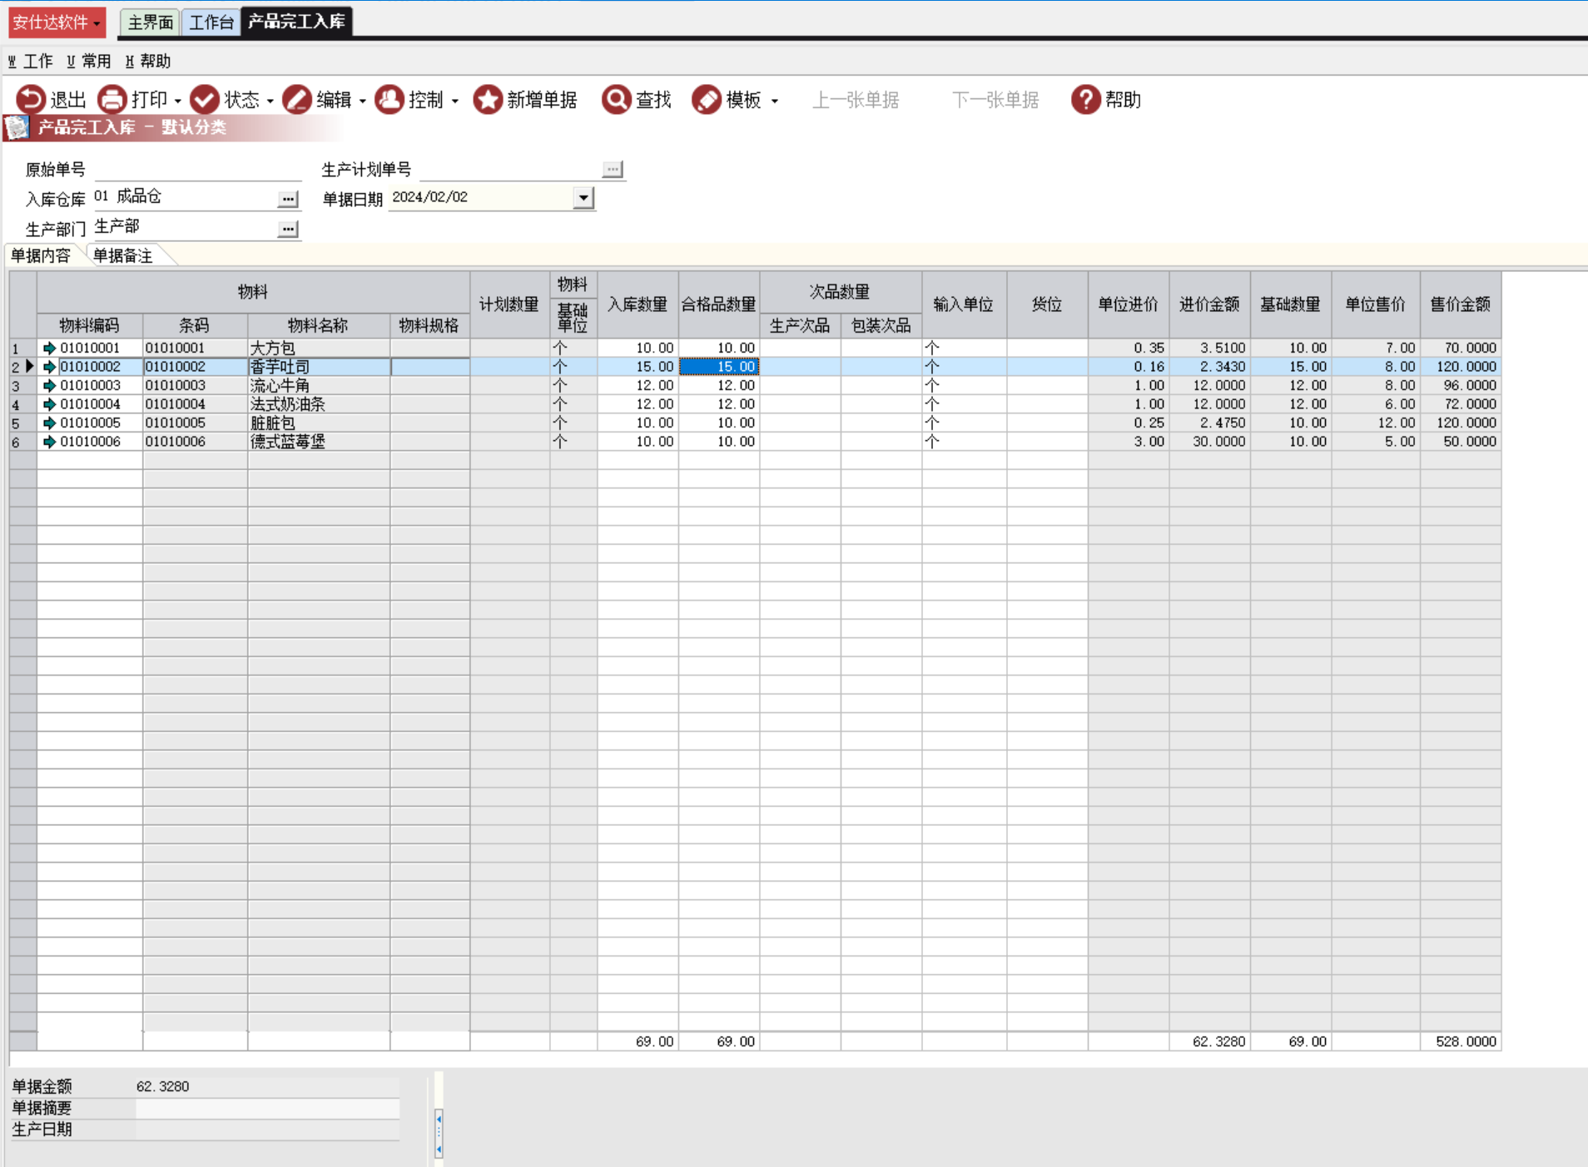Click the 货位 column header

(x=1047, y=304)
